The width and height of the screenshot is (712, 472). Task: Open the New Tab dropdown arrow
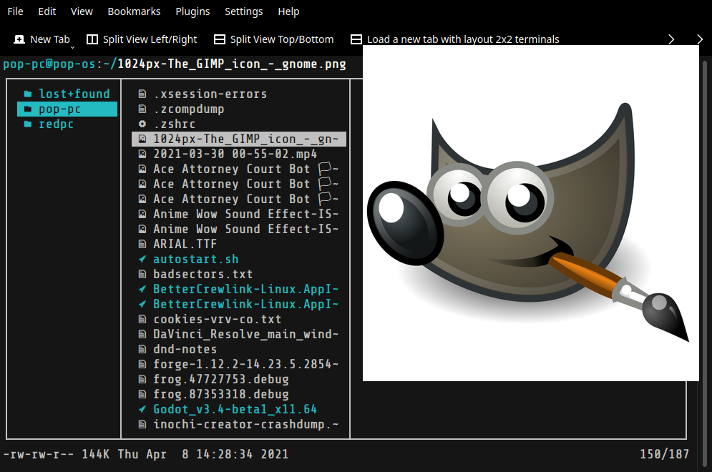click(72, 46)
